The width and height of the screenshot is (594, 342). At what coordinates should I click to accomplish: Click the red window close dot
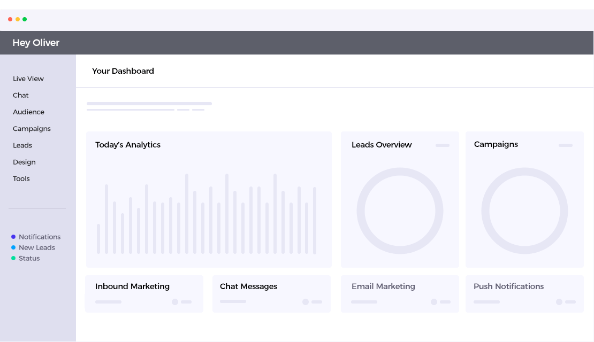click(x=10, y=19)
